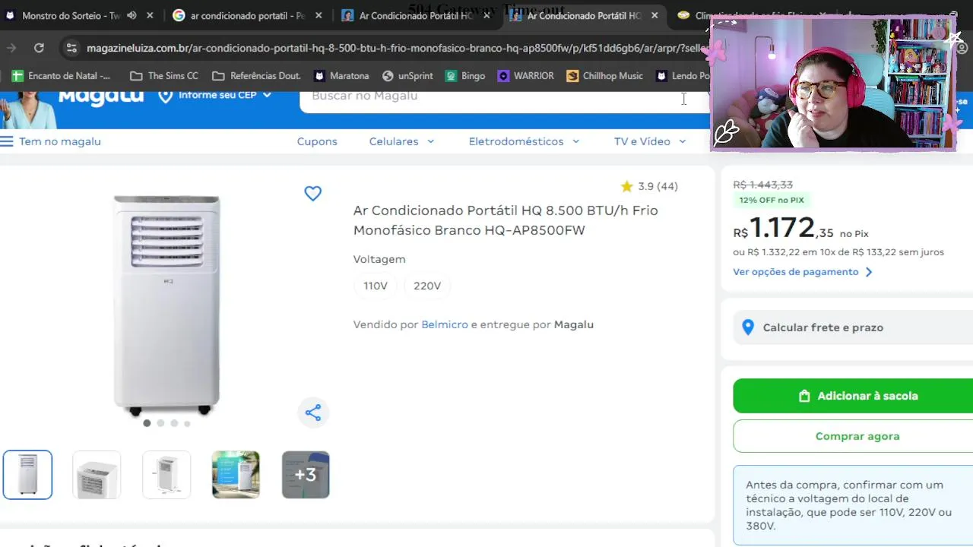
Task: Close the Monstro do Sorteio tab
Action: [x=150, y=15]
